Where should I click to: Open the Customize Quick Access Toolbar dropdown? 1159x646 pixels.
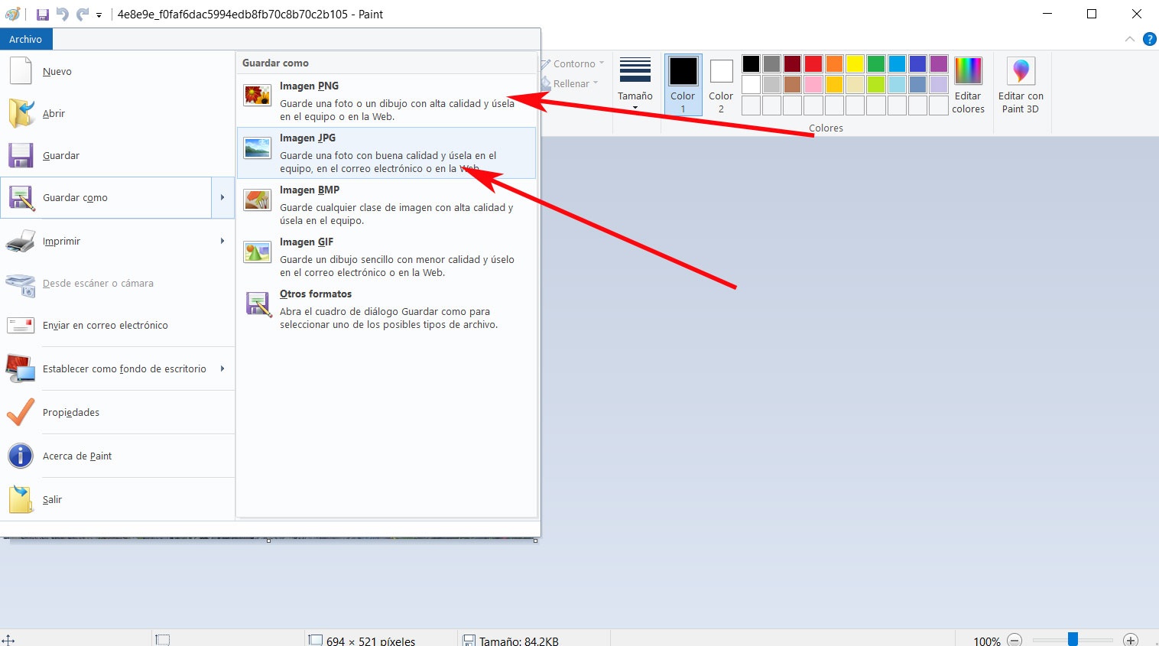pyautogui.click(x=99, y=15)
